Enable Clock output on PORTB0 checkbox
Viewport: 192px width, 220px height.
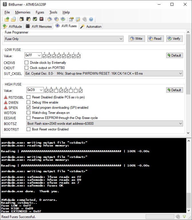tap(26, 68)
